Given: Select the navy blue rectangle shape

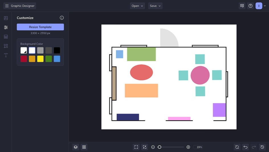Looking at the screenshot, I should [x=128, y=117].
